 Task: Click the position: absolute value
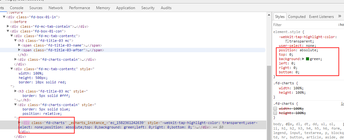tap(308, 50)
